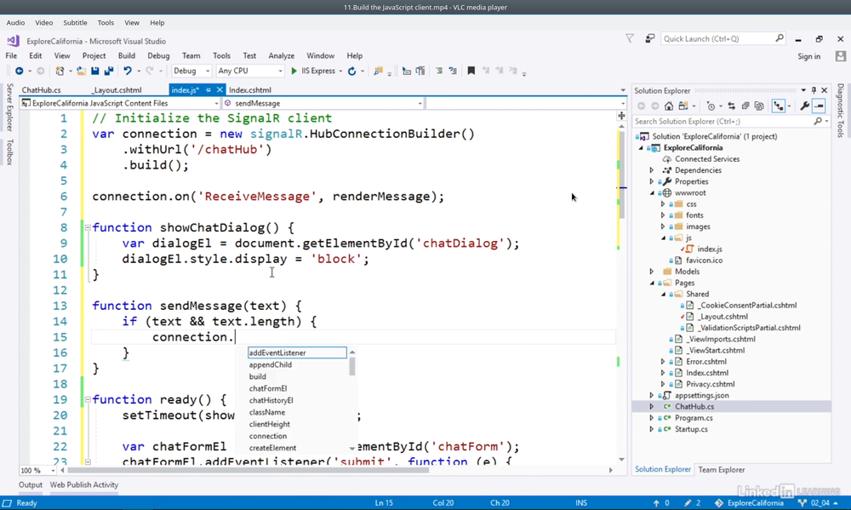Viewport: 851px width, 510px height.
Task: Toggle auto-hide pin for Solution Explorer
Action: (x=814, y=90)
